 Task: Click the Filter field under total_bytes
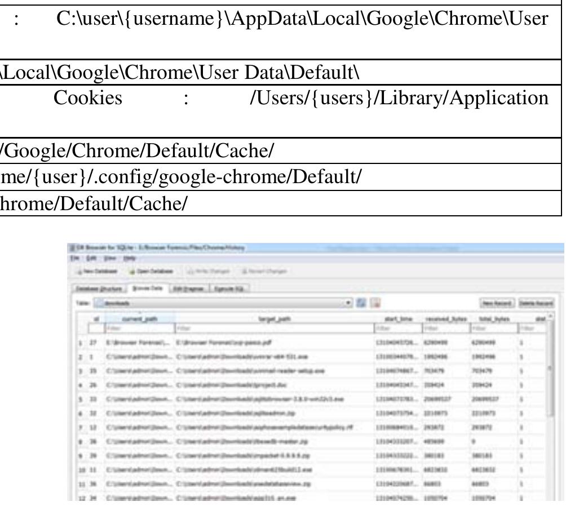coord(494,329)
